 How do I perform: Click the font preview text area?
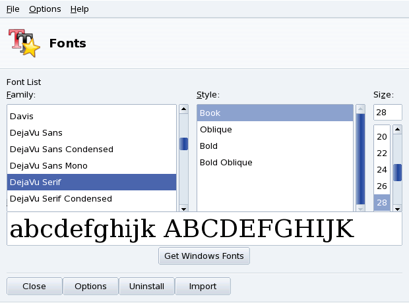click(204, 229)
